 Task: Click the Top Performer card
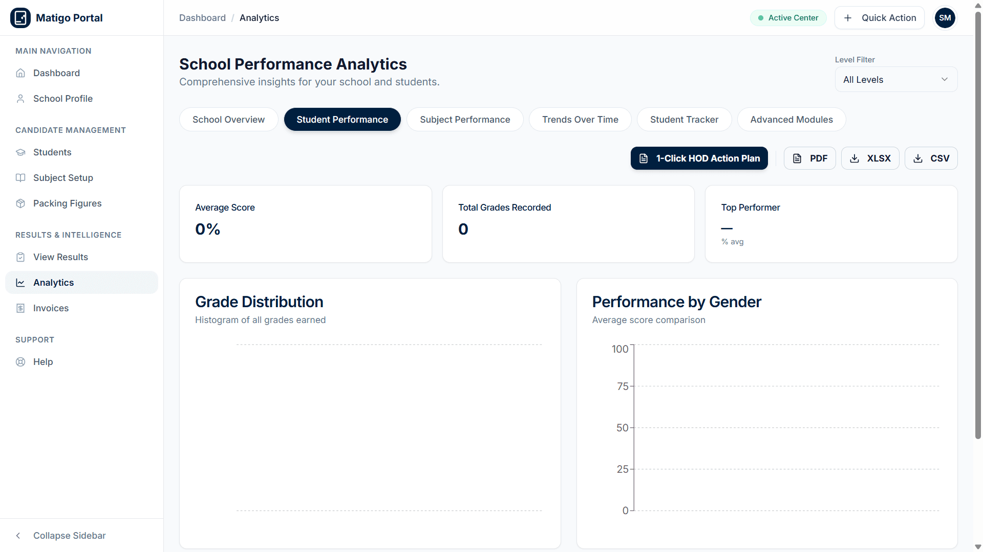point(831,224)
